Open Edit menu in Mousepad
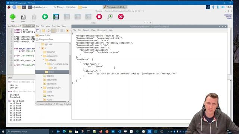The width and height of the screenshot is (239, 134). point(80,30)
